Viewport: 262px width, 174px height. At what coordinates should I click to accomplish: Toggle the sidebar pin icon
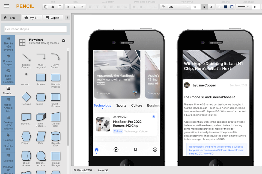tap(67, 18)
